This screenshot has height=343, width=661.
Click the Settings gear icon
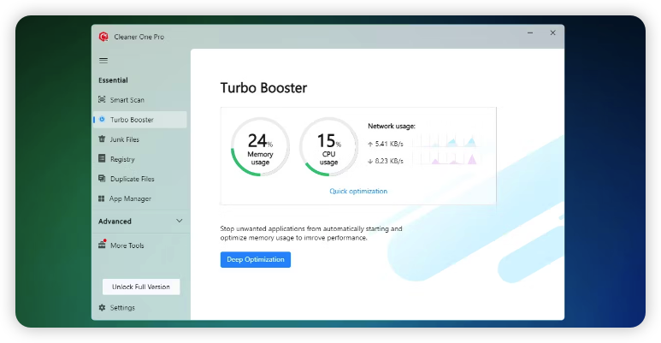click(x=102, y=308)
